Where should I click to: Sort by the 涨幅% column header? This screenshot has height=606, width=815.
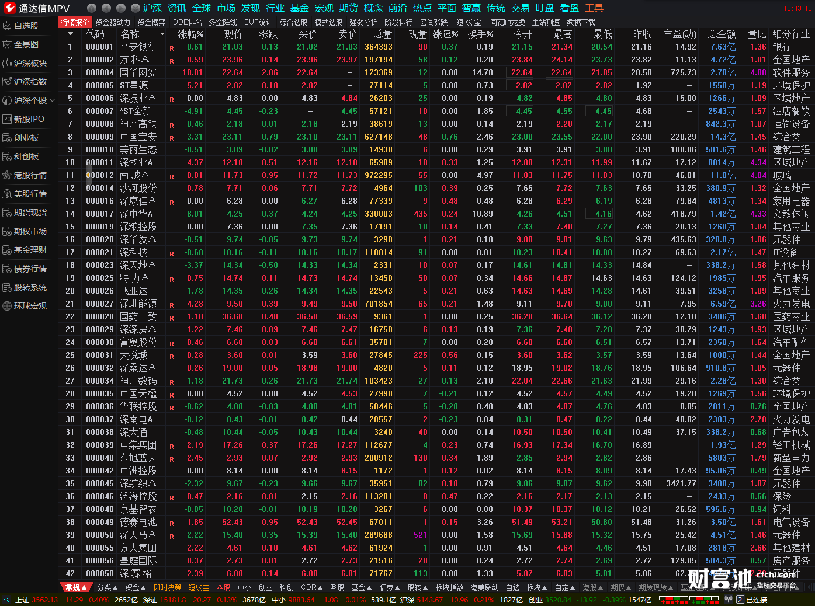[191, 34]
